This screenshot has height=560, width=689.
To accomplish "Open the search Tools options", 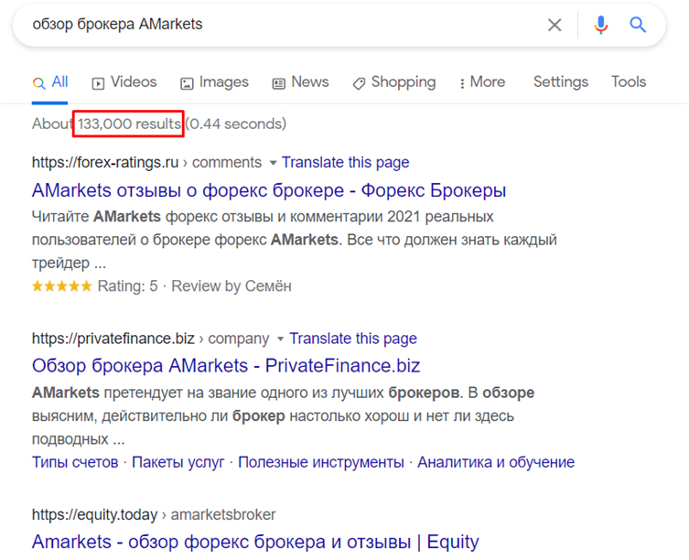I will click(629, 82).
